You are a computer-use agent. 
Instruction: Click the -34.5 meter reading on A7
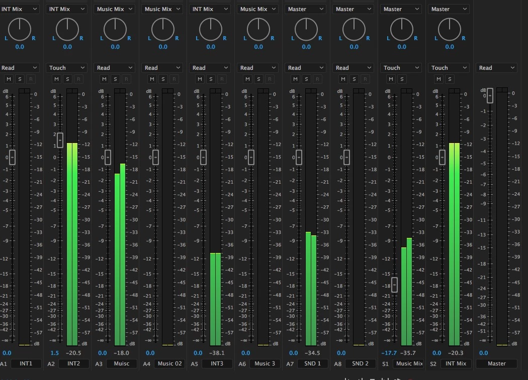[312, 353]
